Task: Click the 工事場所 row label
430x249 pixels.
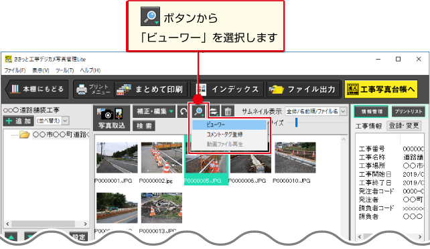Action: (x=372, y=166)
